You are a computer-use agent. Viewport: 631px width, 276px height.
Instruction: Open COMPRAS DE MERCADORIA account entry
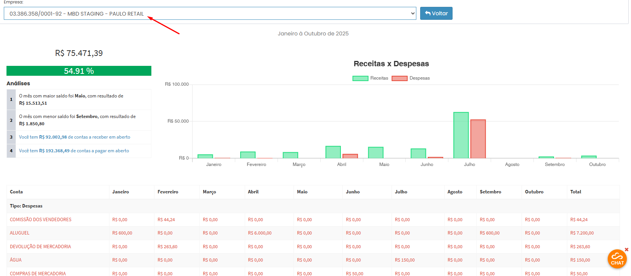pyautogui.click(x=38, y=273)
